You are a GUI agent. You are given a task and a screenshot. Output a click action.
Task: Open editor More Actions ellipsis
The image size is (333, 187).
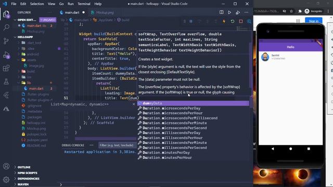pyautogui.click(x=246, y=12)
